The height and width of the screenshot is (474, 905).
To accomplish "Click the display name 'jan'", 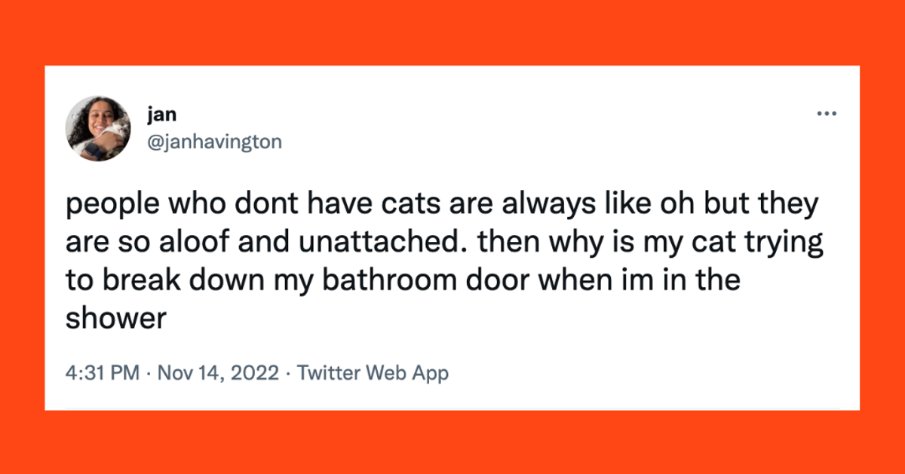I will [163, 114].
